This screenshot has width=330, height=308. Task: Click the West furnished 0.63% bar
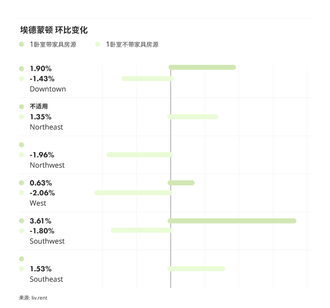coord(181,183)
